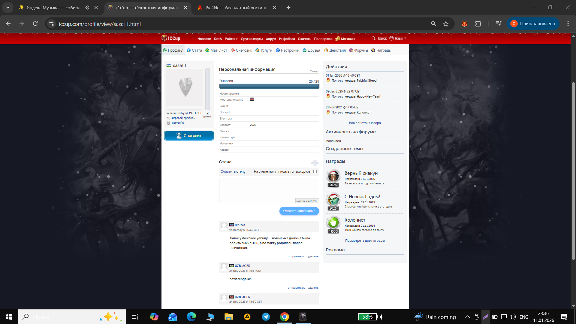Open the Игровой профиль link

pos(183,118)
